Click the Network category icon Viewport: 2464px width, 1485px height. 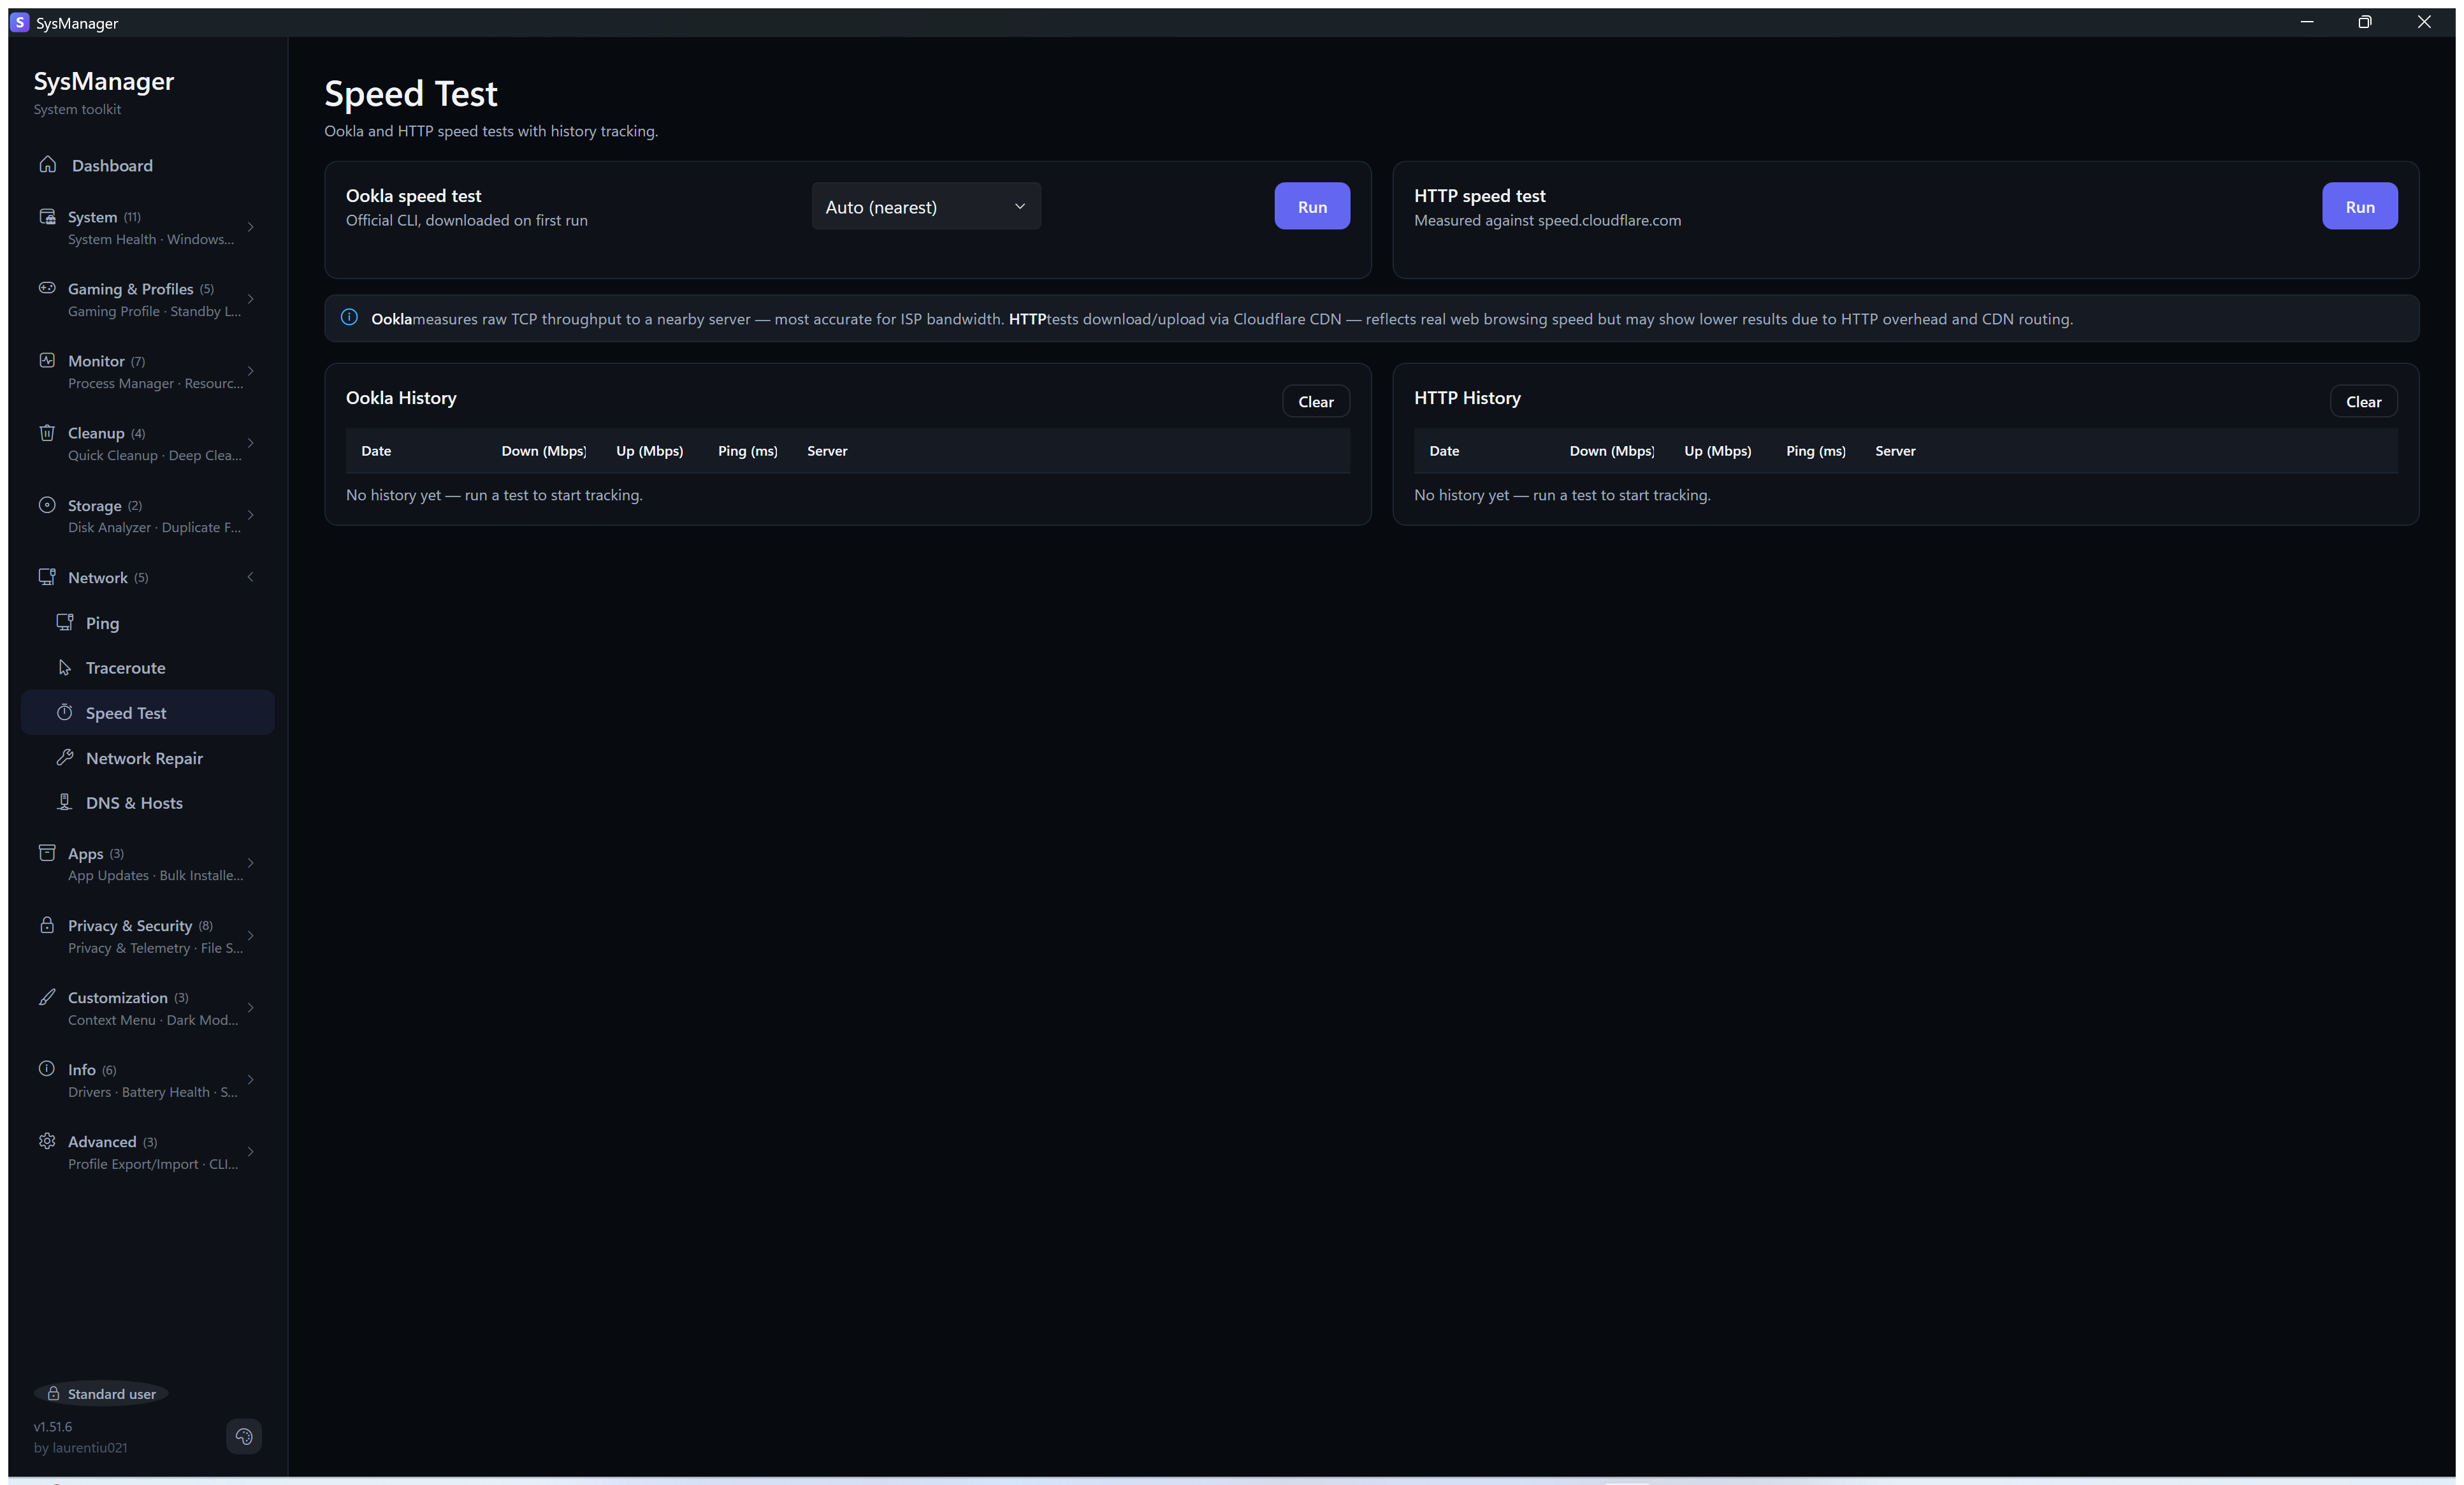point(47,576)
